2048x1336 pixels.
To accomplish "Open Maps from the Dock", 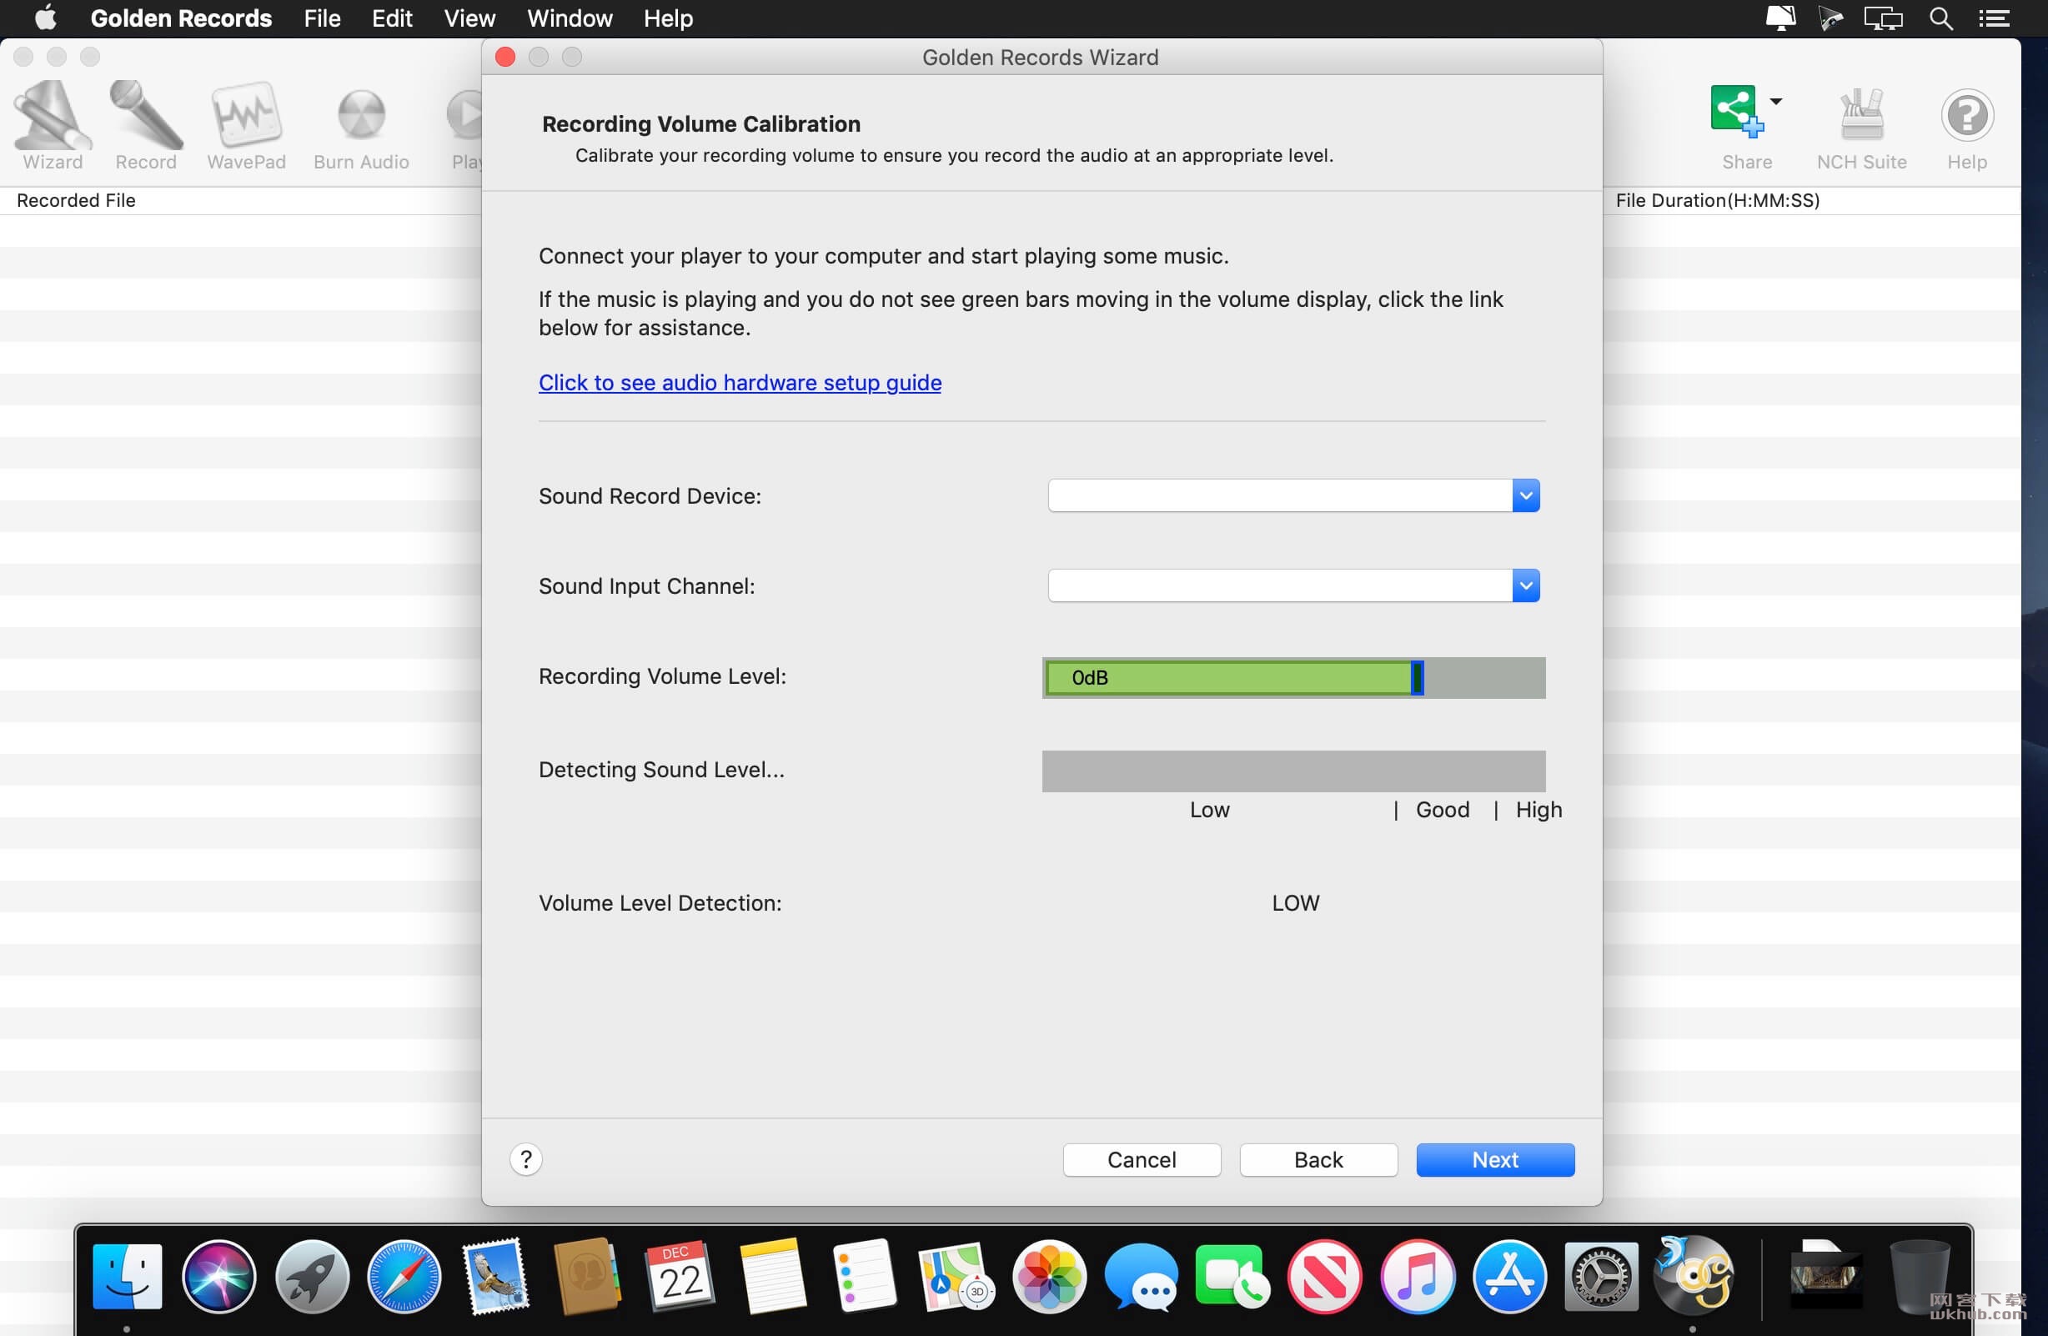I will [957, 1276].
